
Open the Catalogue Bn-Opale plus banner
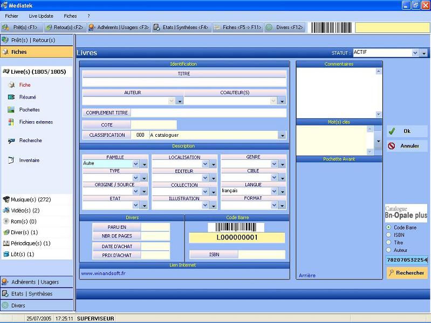point(406,213)
